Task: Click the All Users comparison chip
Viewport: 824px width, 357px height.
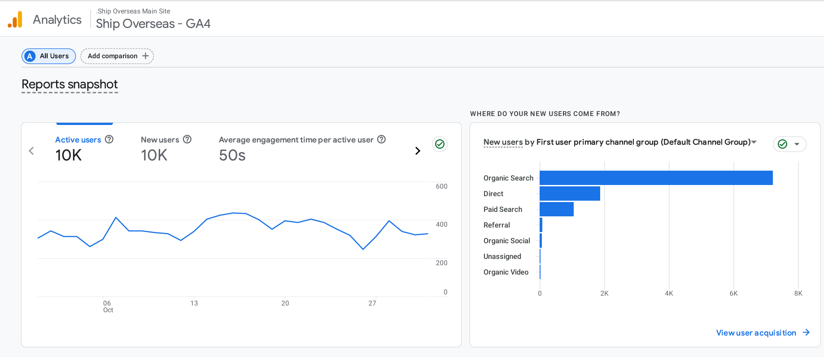Action: (x=49, y=56)
